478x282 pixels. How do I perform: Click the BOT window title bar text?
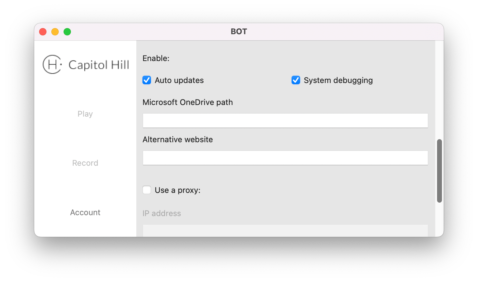coord(239,31)
